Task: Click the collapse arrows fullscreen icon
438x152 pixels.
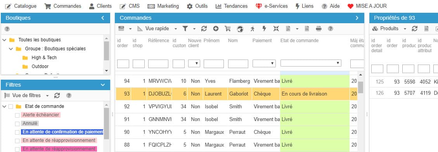Action: pyautogui.click(x=276, y=29)
